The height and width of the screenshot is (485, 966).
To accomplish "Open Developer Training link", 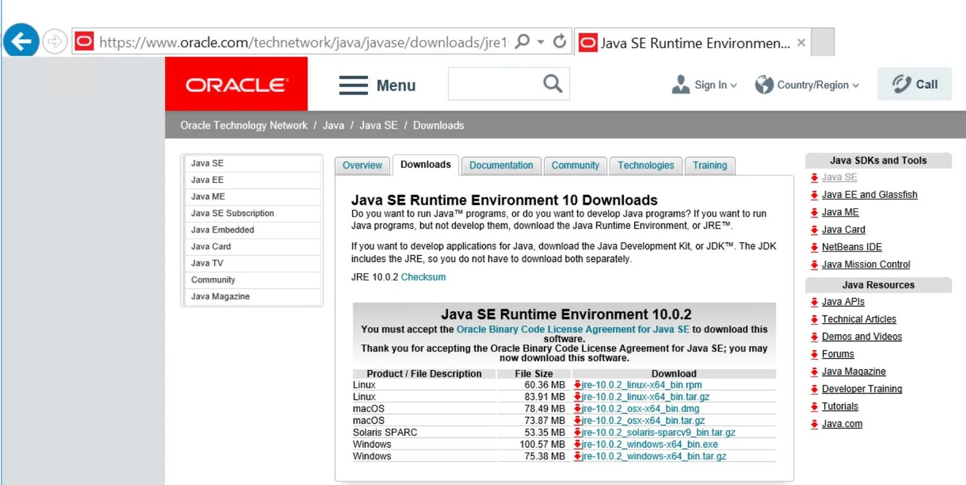I will (862, 389).
